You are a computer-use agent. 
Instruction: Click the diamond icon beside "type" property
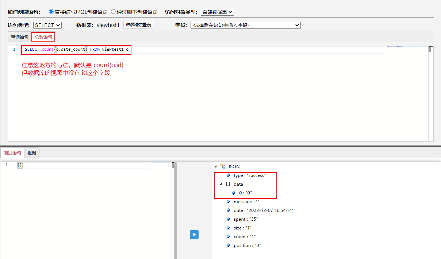(228, 175)
